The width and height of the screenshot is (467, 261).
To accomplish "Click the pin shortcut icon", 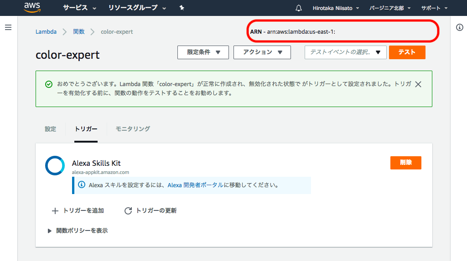I will pos(182,8).
